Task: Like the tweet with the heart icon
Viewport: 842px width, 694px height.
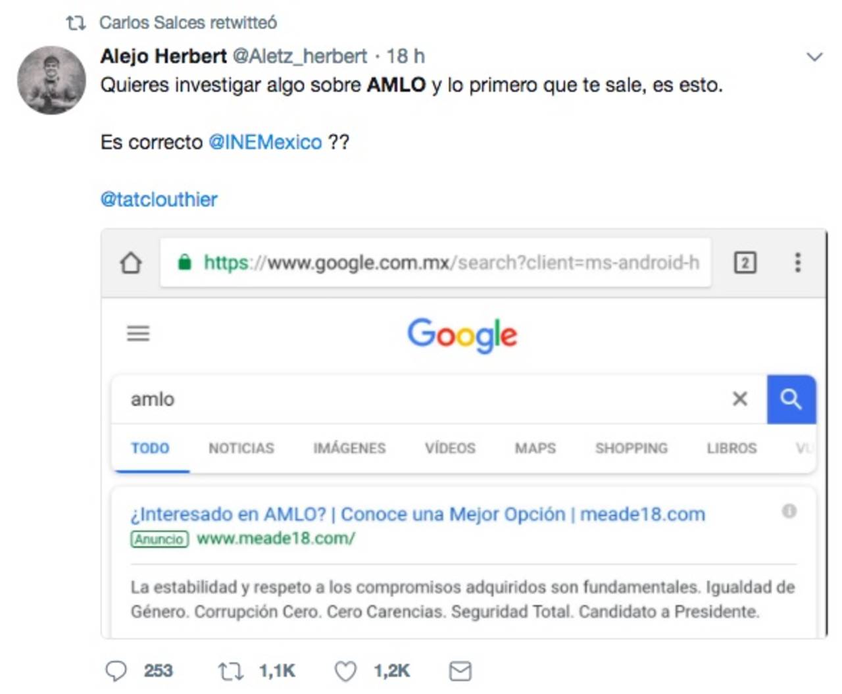Action: (345, 671)
